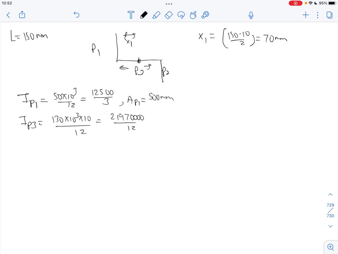
Task: Choose the hand pointer tool
Action: [x=193, y=15]
